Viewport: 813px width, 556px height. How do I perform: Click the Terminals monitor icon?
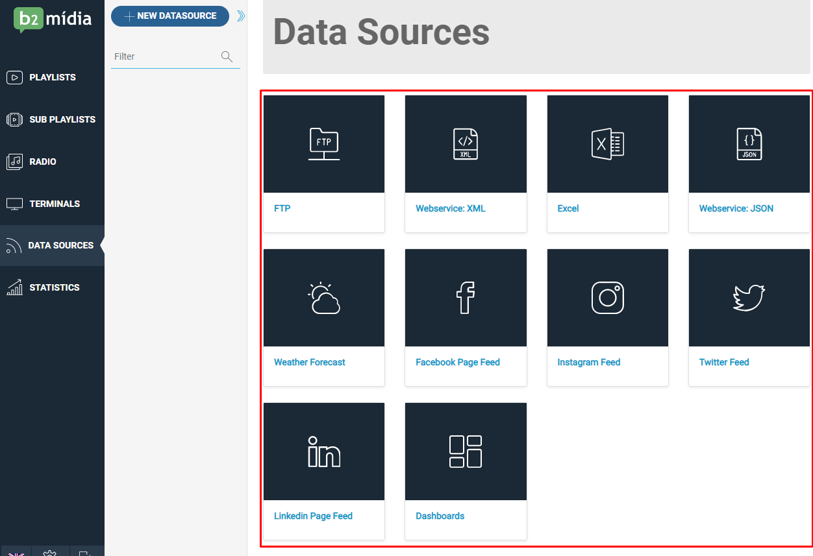[14, 204]
